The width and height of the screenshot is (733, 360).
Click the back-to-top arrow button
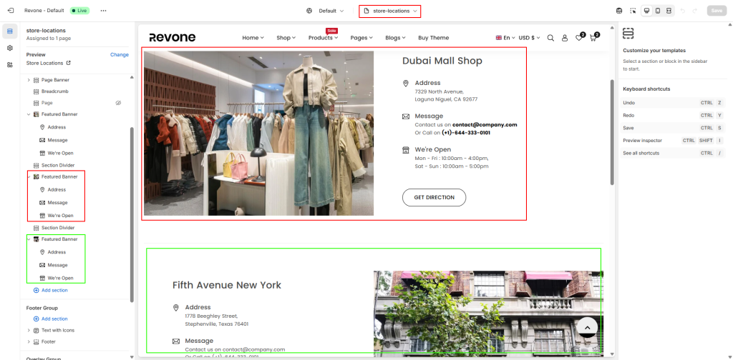(587, 328)
